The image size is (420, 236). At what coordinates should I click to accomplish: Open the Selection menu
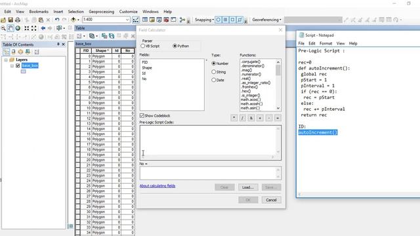tap(76, 12)
